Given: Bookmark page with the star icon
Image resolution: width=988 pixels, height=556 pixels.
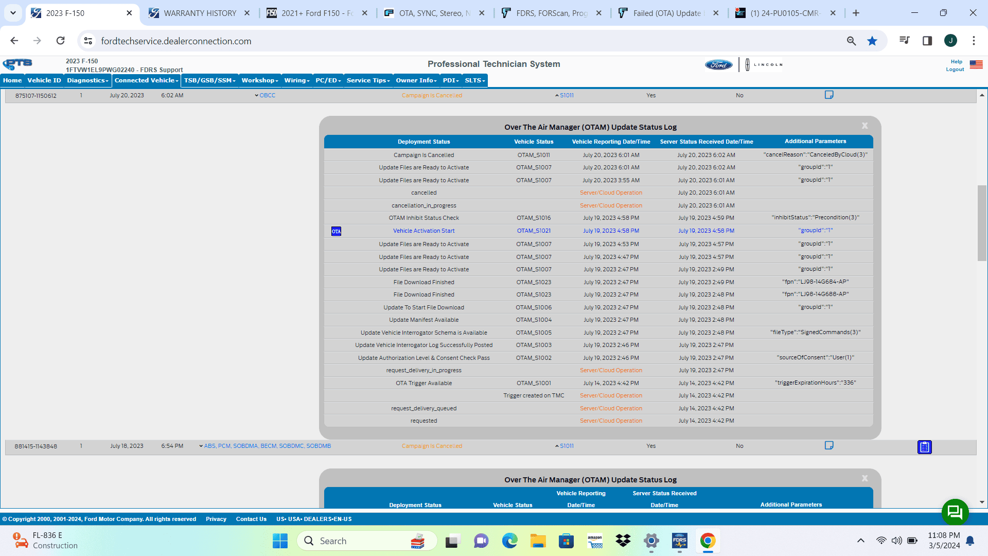Looking at the screenshot, I should click(872, 41).
